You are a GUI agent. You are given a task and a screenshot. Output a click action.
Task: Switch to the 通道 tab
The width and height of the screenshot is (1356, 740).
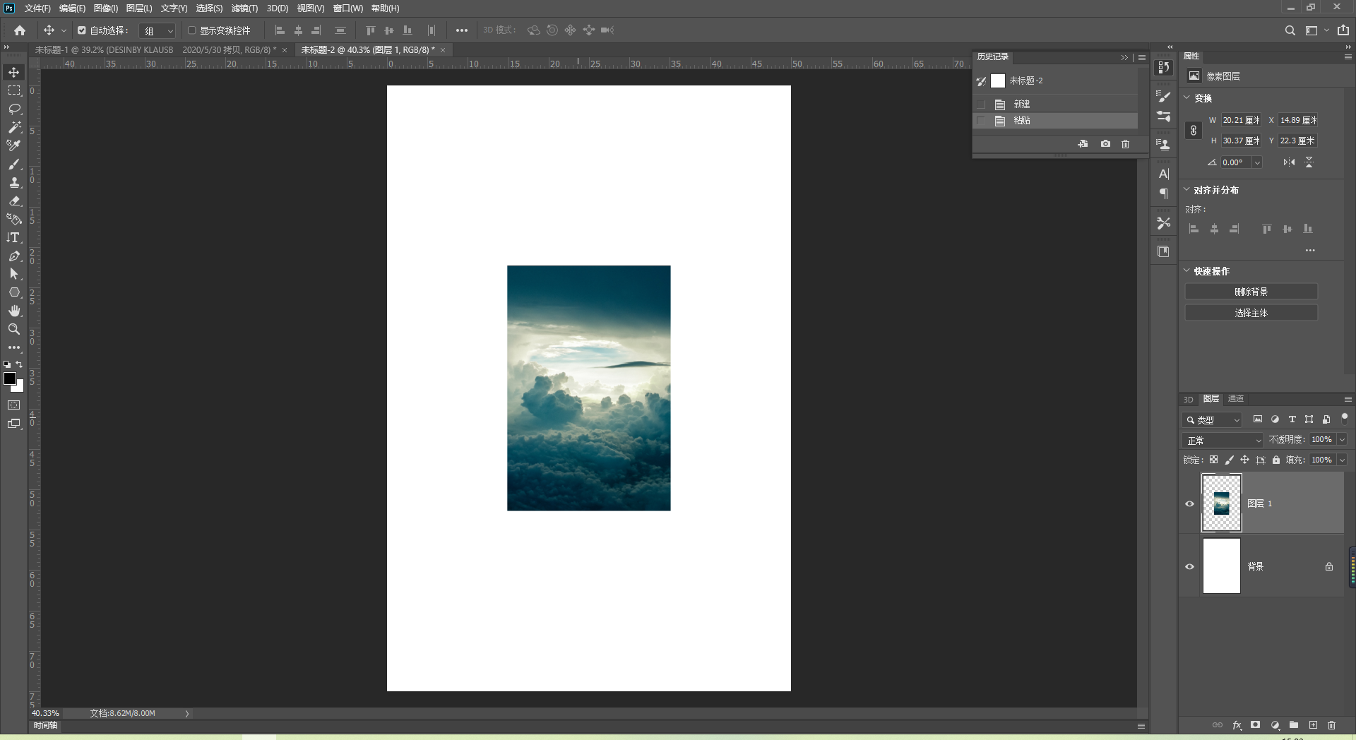(x=1235, y=399)
